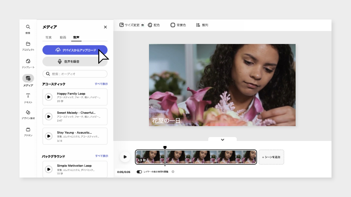Switch to the 写真 tab

48,37
